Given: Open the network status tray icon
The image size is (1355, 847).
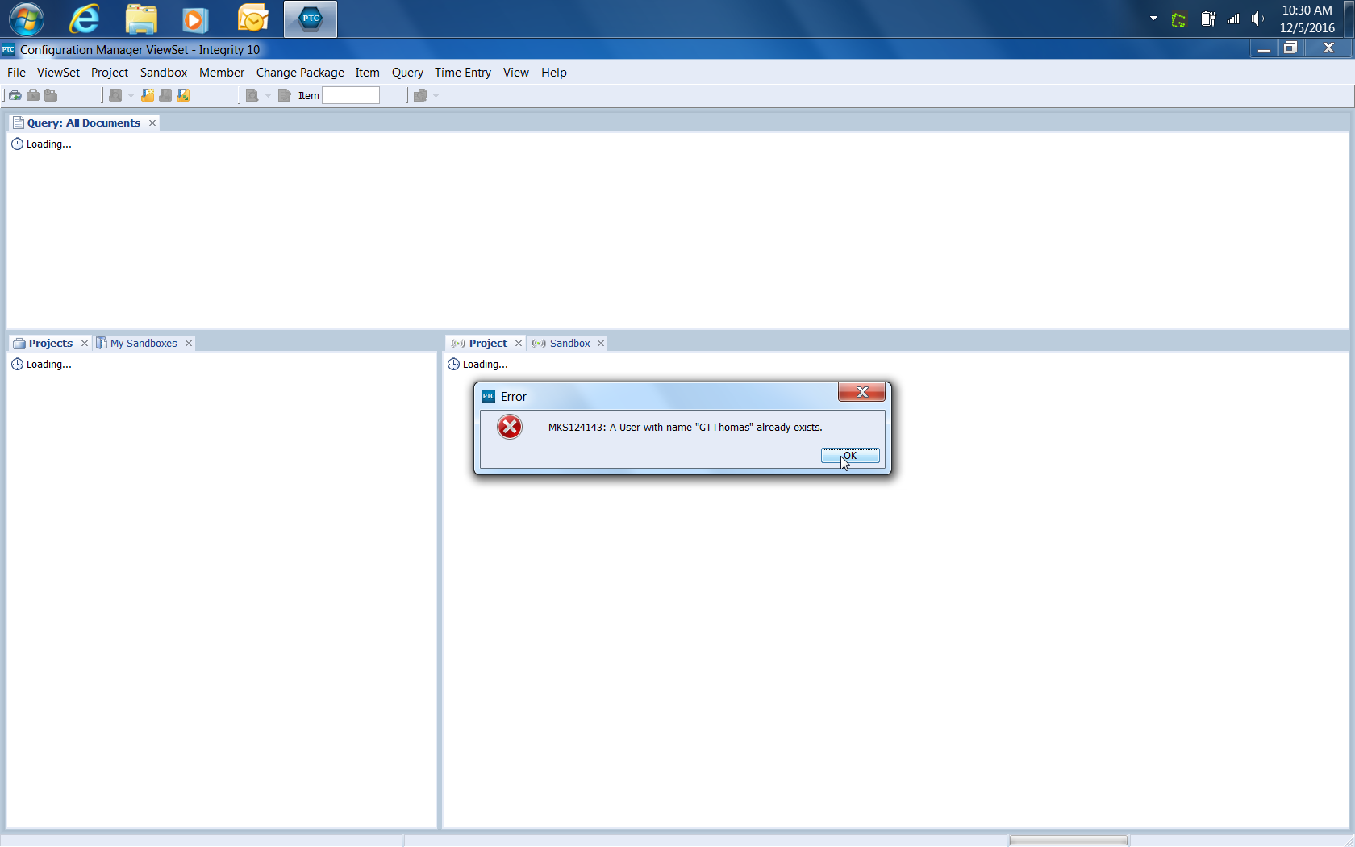Looking at the screenshot, I should pyautogui.click(x=1233, y=19).
